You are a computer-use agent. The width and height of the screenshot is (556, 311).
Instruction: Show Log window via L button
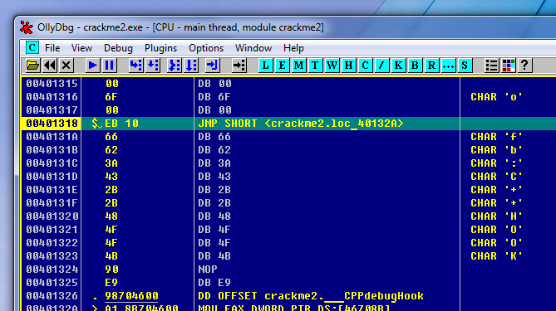pos(266,66)
